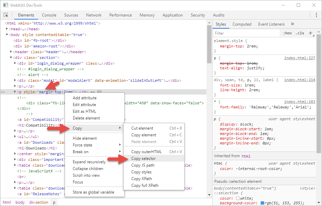Choose Edit as HTML menu item
Screen dimensions: 322x206
(x=95, y=111)
